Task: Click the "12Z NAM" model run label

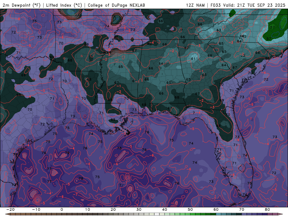Action: 195,5
